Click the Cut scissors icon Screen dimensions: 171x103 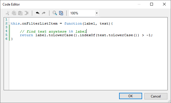pos(7,13)
